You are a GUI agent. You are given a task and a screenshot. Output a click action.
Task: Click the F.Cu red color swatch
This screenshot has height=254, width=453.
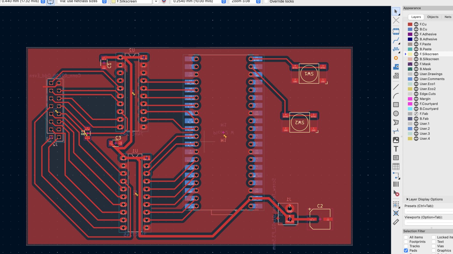410,24
